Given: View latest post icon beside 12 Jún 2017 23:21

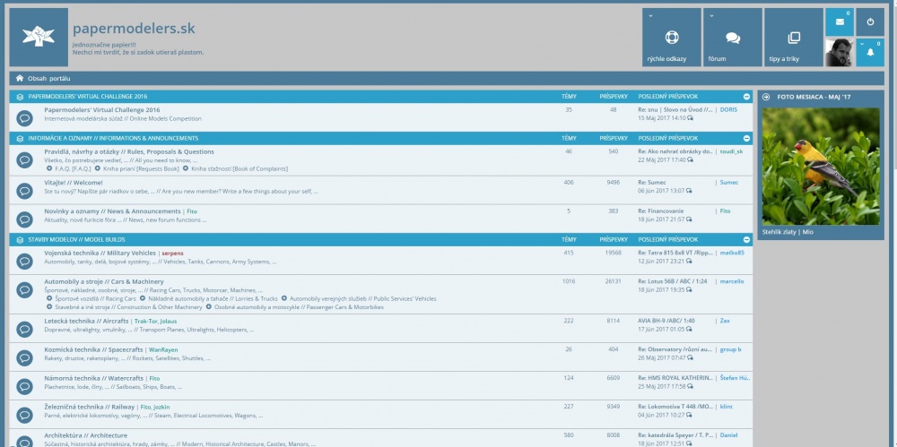Looking at the screenshot, I should [690, 262].
